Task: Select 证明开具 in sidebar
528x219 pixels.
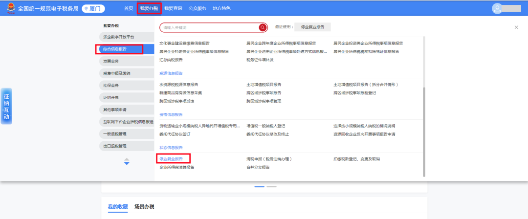Action: tap(127, 98)
